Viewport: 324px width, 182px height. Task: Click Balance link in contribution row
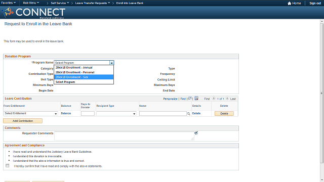(66, 113)
